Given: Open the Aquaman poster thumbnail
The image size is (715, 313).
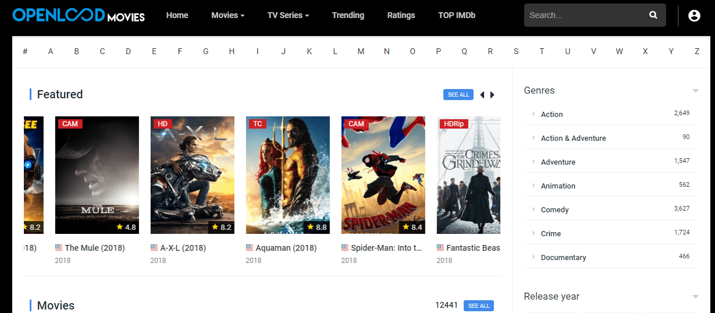Looking at the screenshot, I should tap(288, 175).
